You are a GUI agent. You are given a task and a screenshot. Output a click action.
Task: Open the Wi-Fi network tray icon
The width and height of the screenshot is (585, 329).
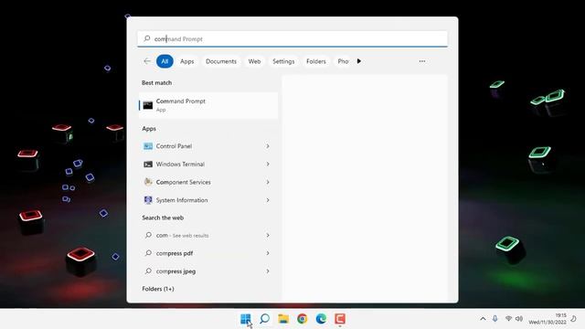click(508, 319)
